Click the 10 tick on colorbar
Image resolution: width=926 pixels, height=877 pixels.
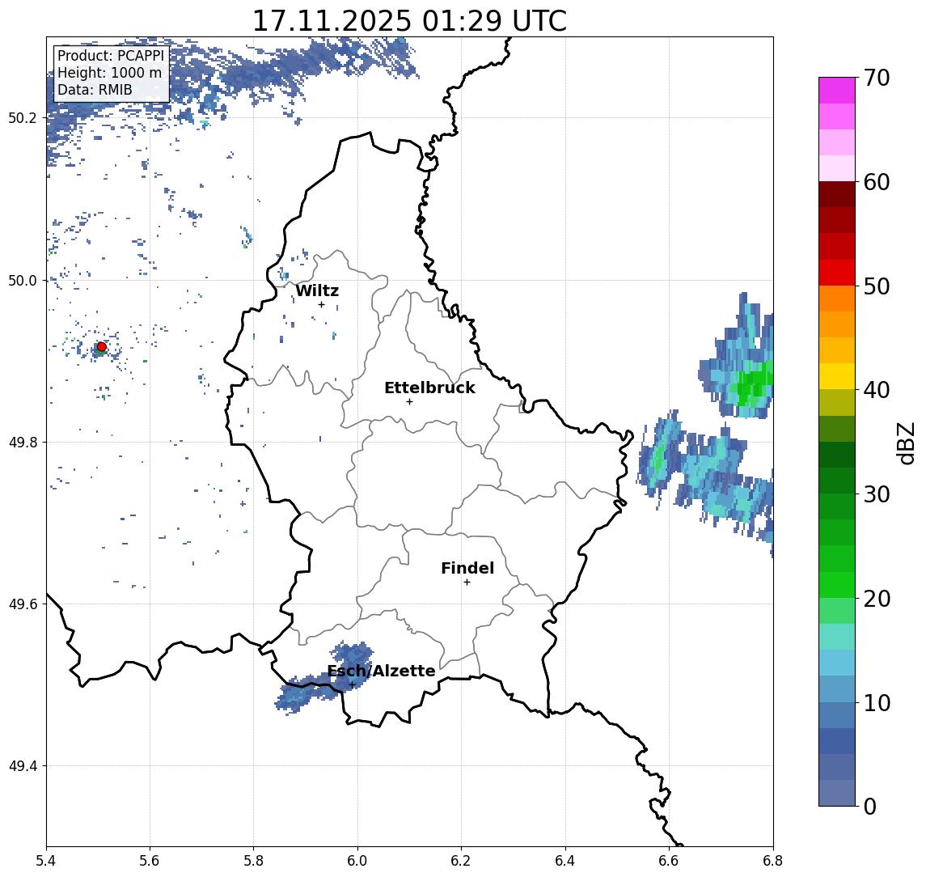(x=877, y=702)
